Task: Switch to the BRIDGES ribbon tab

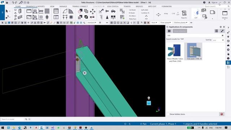Action: [x=139, y=6]
